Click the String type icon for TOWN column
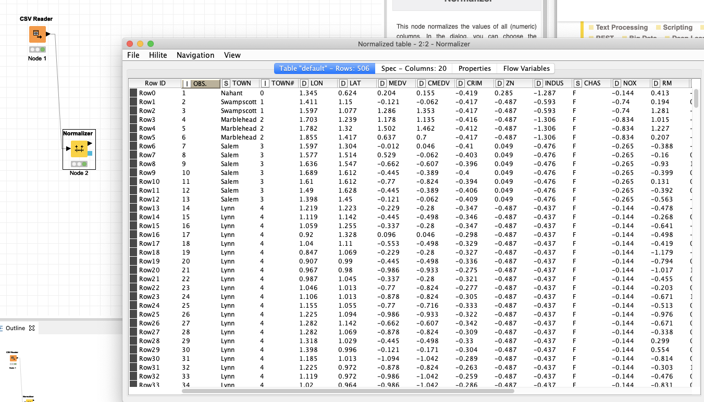This screenshot has height=402, width=704. pos(226,83)
